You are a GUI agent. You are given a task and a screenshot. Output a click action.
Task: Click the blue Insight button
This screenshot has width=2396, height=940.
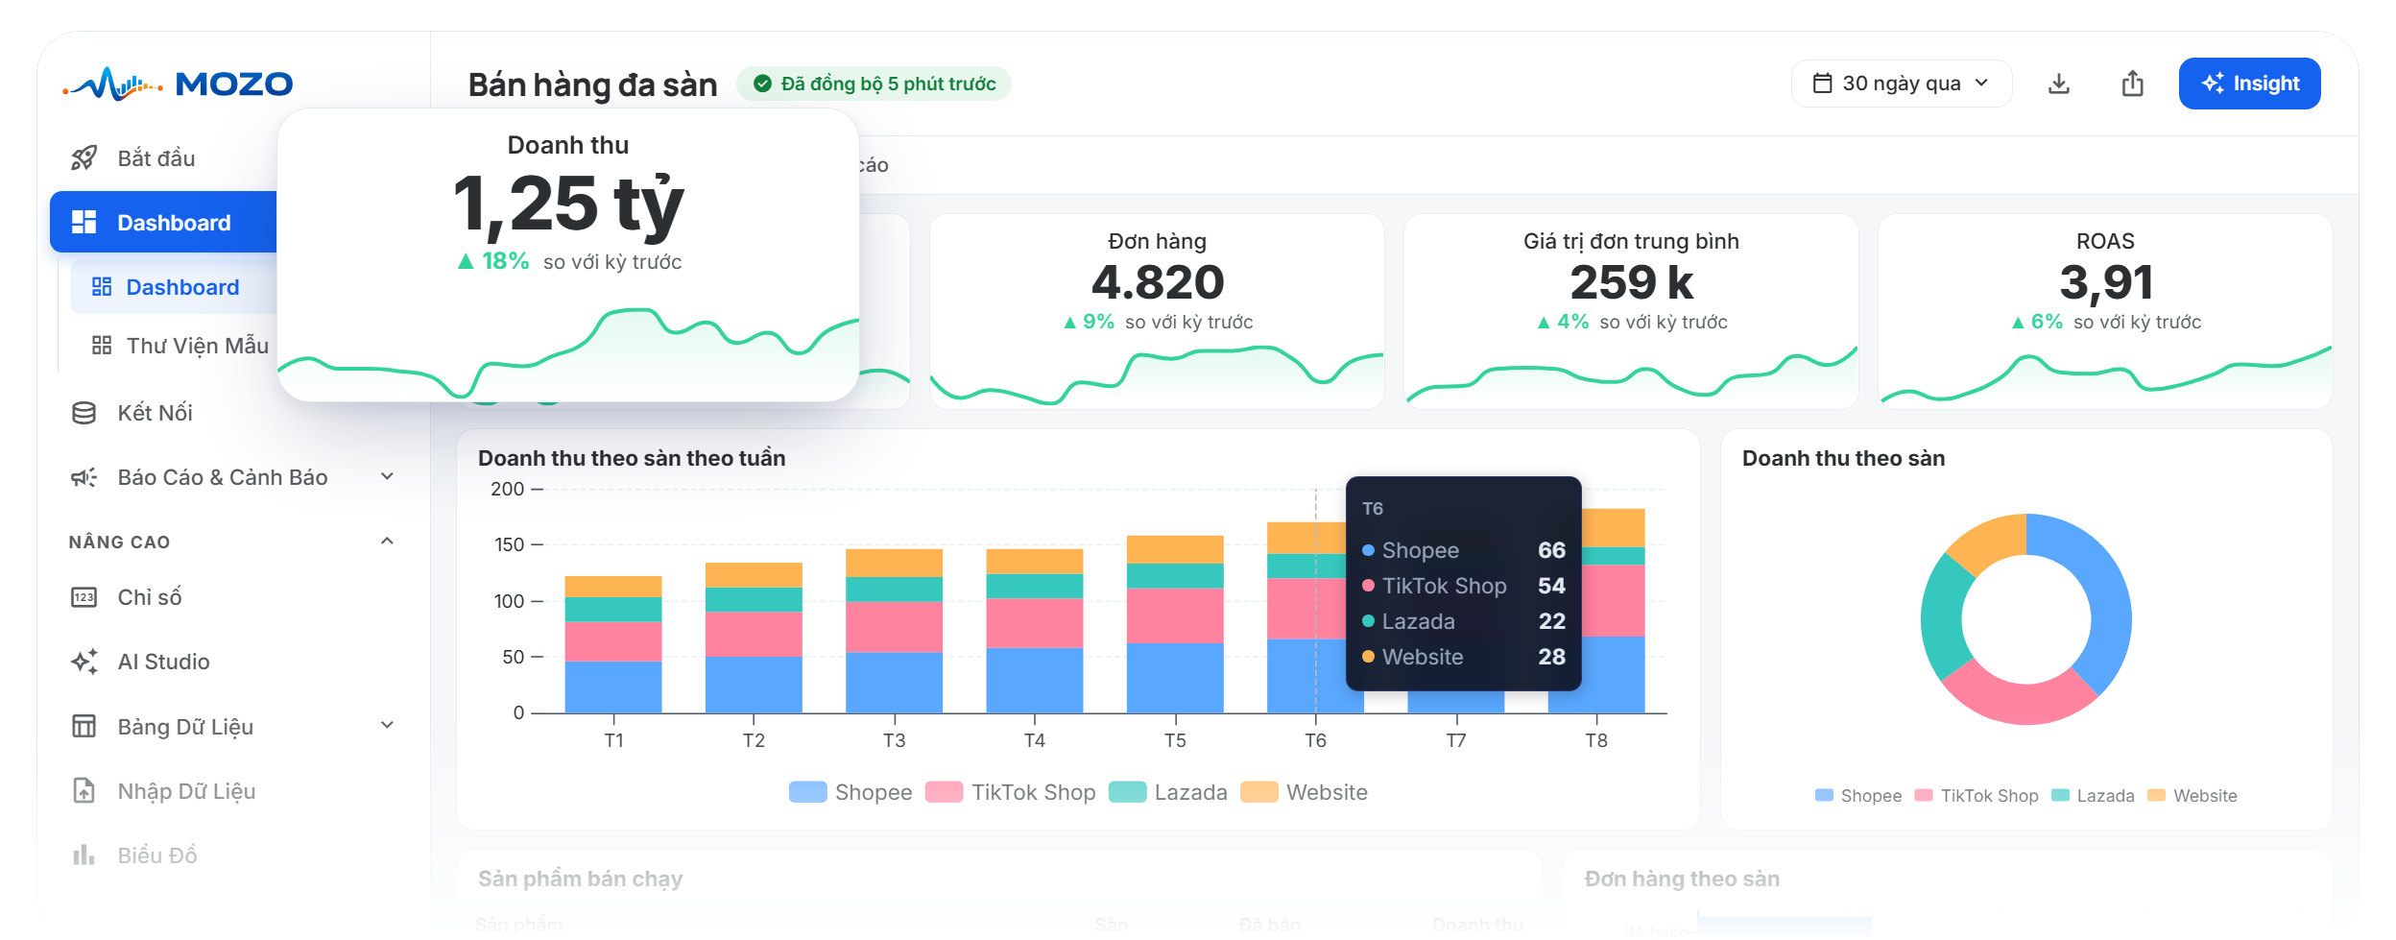[2249, 84]
